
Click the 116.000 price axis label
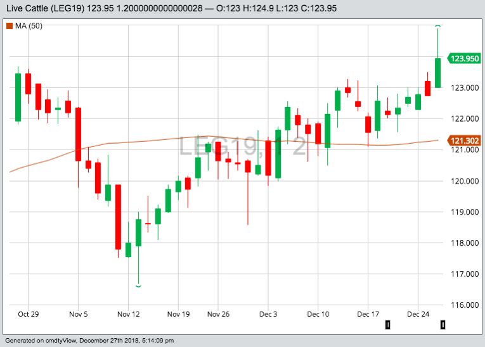click(464, 305)
